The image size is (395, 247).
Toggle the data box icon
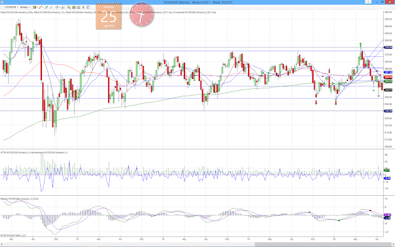coord(63,7)
